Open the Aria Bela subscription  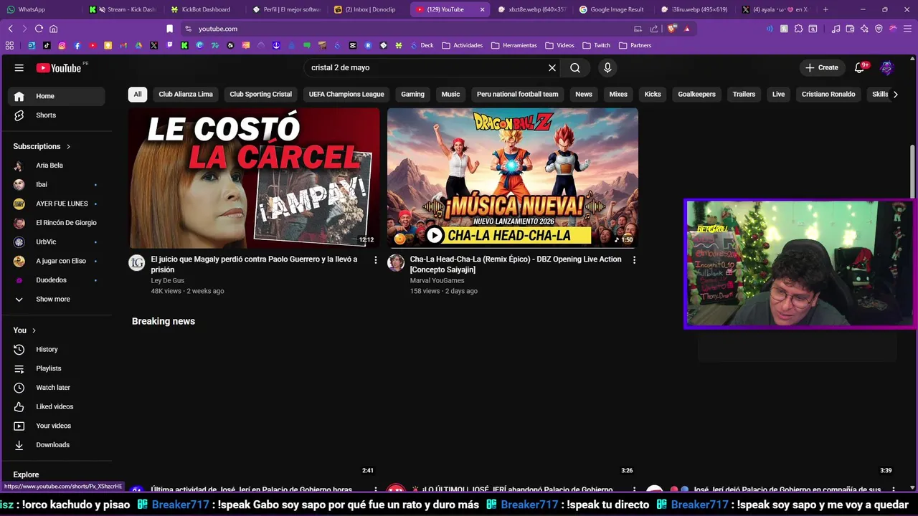click(x=57, y=166)
